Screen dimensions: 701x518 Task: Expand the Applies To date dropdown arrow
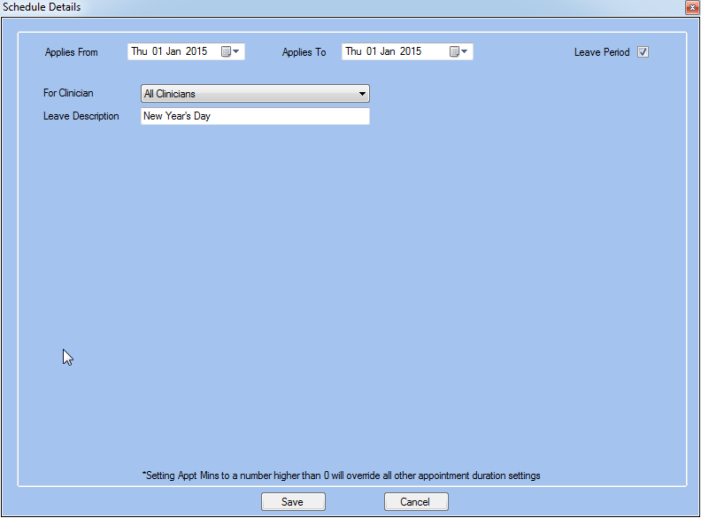[465, 52]
